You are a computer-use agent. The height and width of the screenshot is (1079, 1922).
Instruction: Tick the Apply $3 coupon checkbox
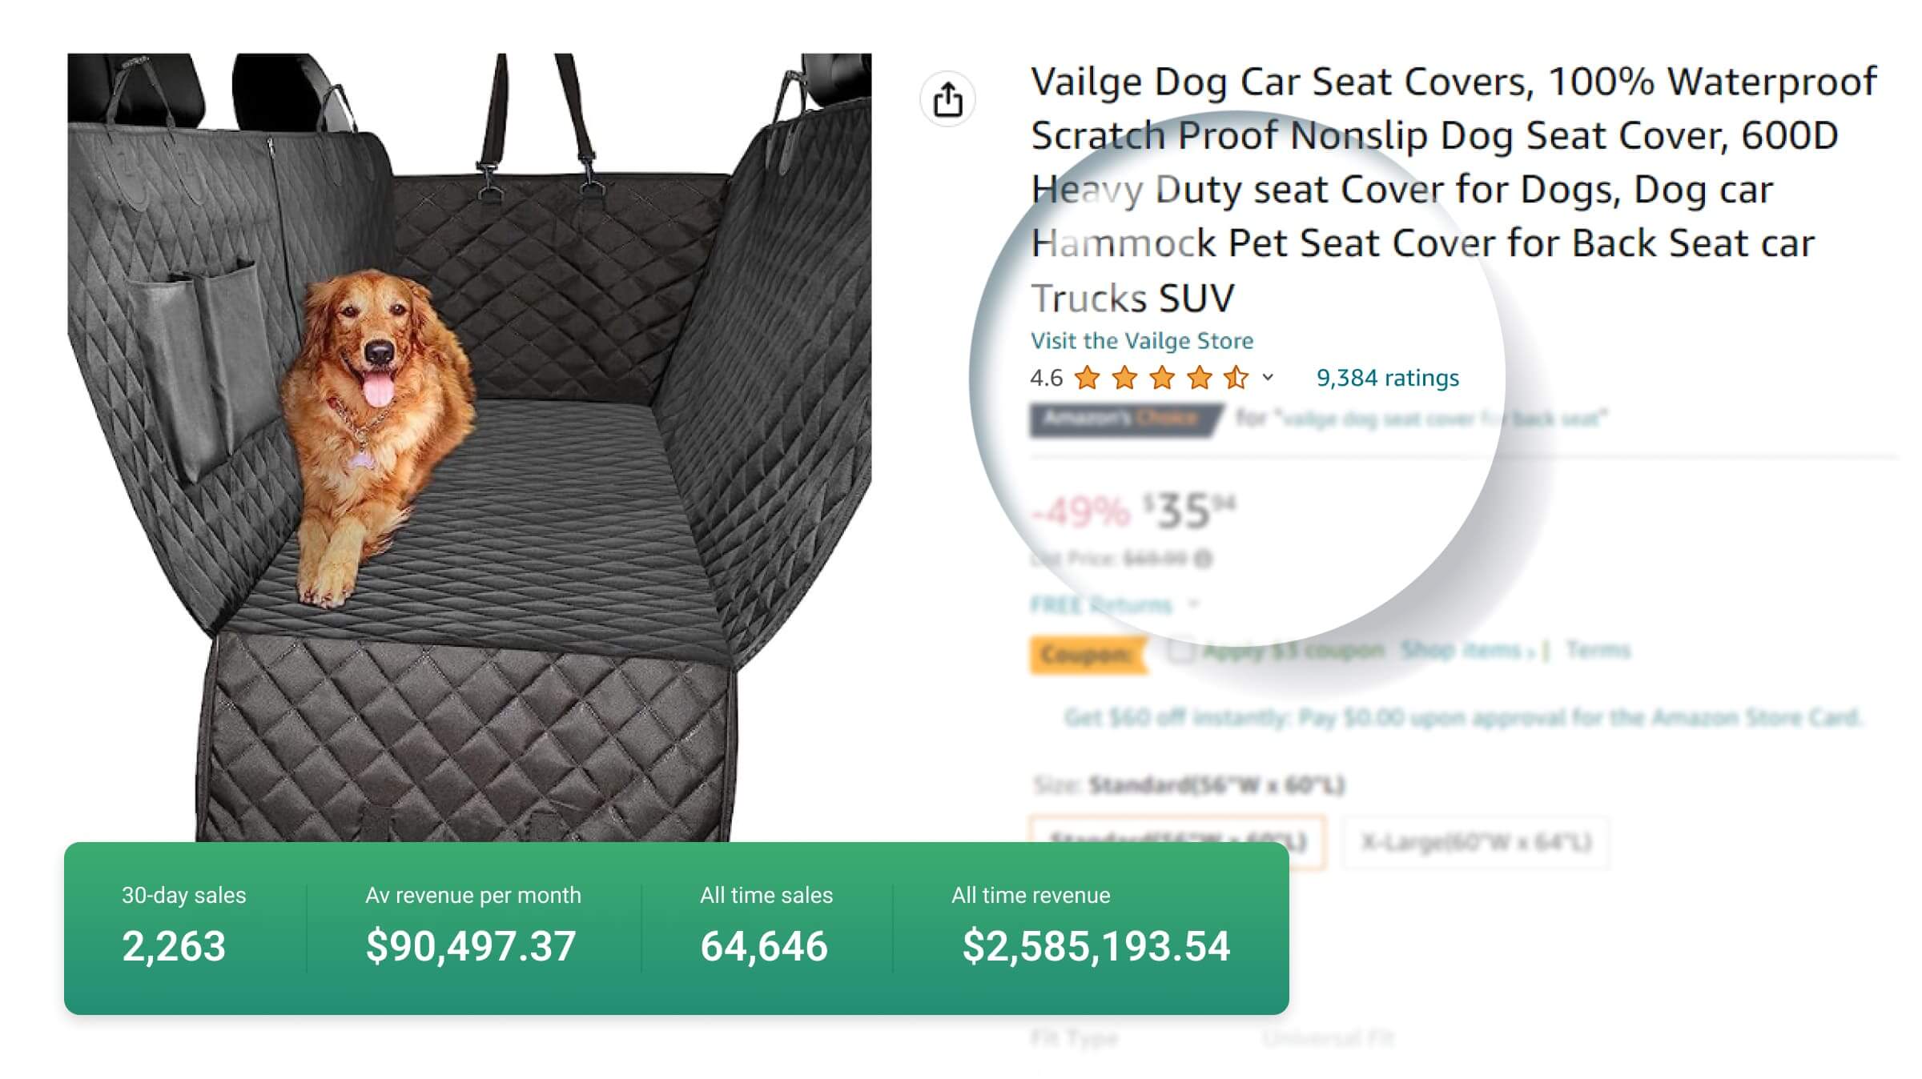click(1180, 650)
